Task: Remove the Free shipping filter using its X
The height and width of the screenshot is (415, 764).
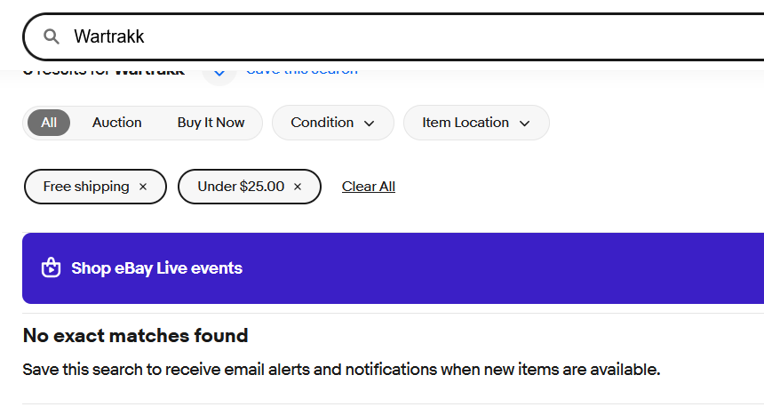Action: (143, 187)
